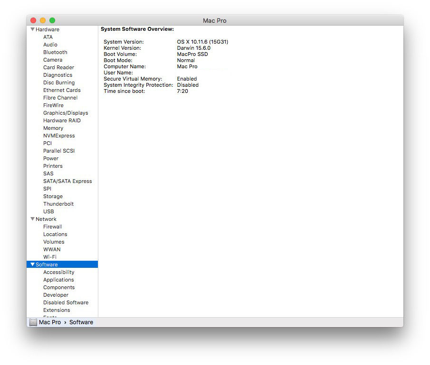The image size is (430, 365).
Task: Click System Integrity Protection value Disabled
Action: [x=188, y=85]
